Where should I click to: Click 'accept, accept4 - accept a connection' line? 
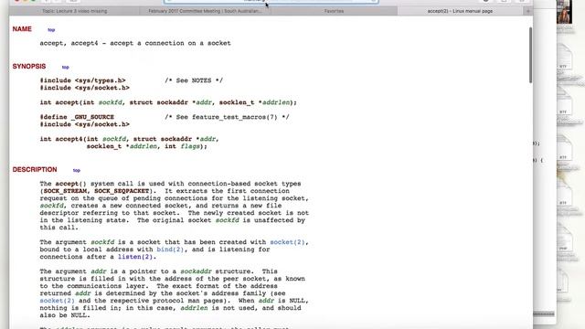click(x=135, y=43)
